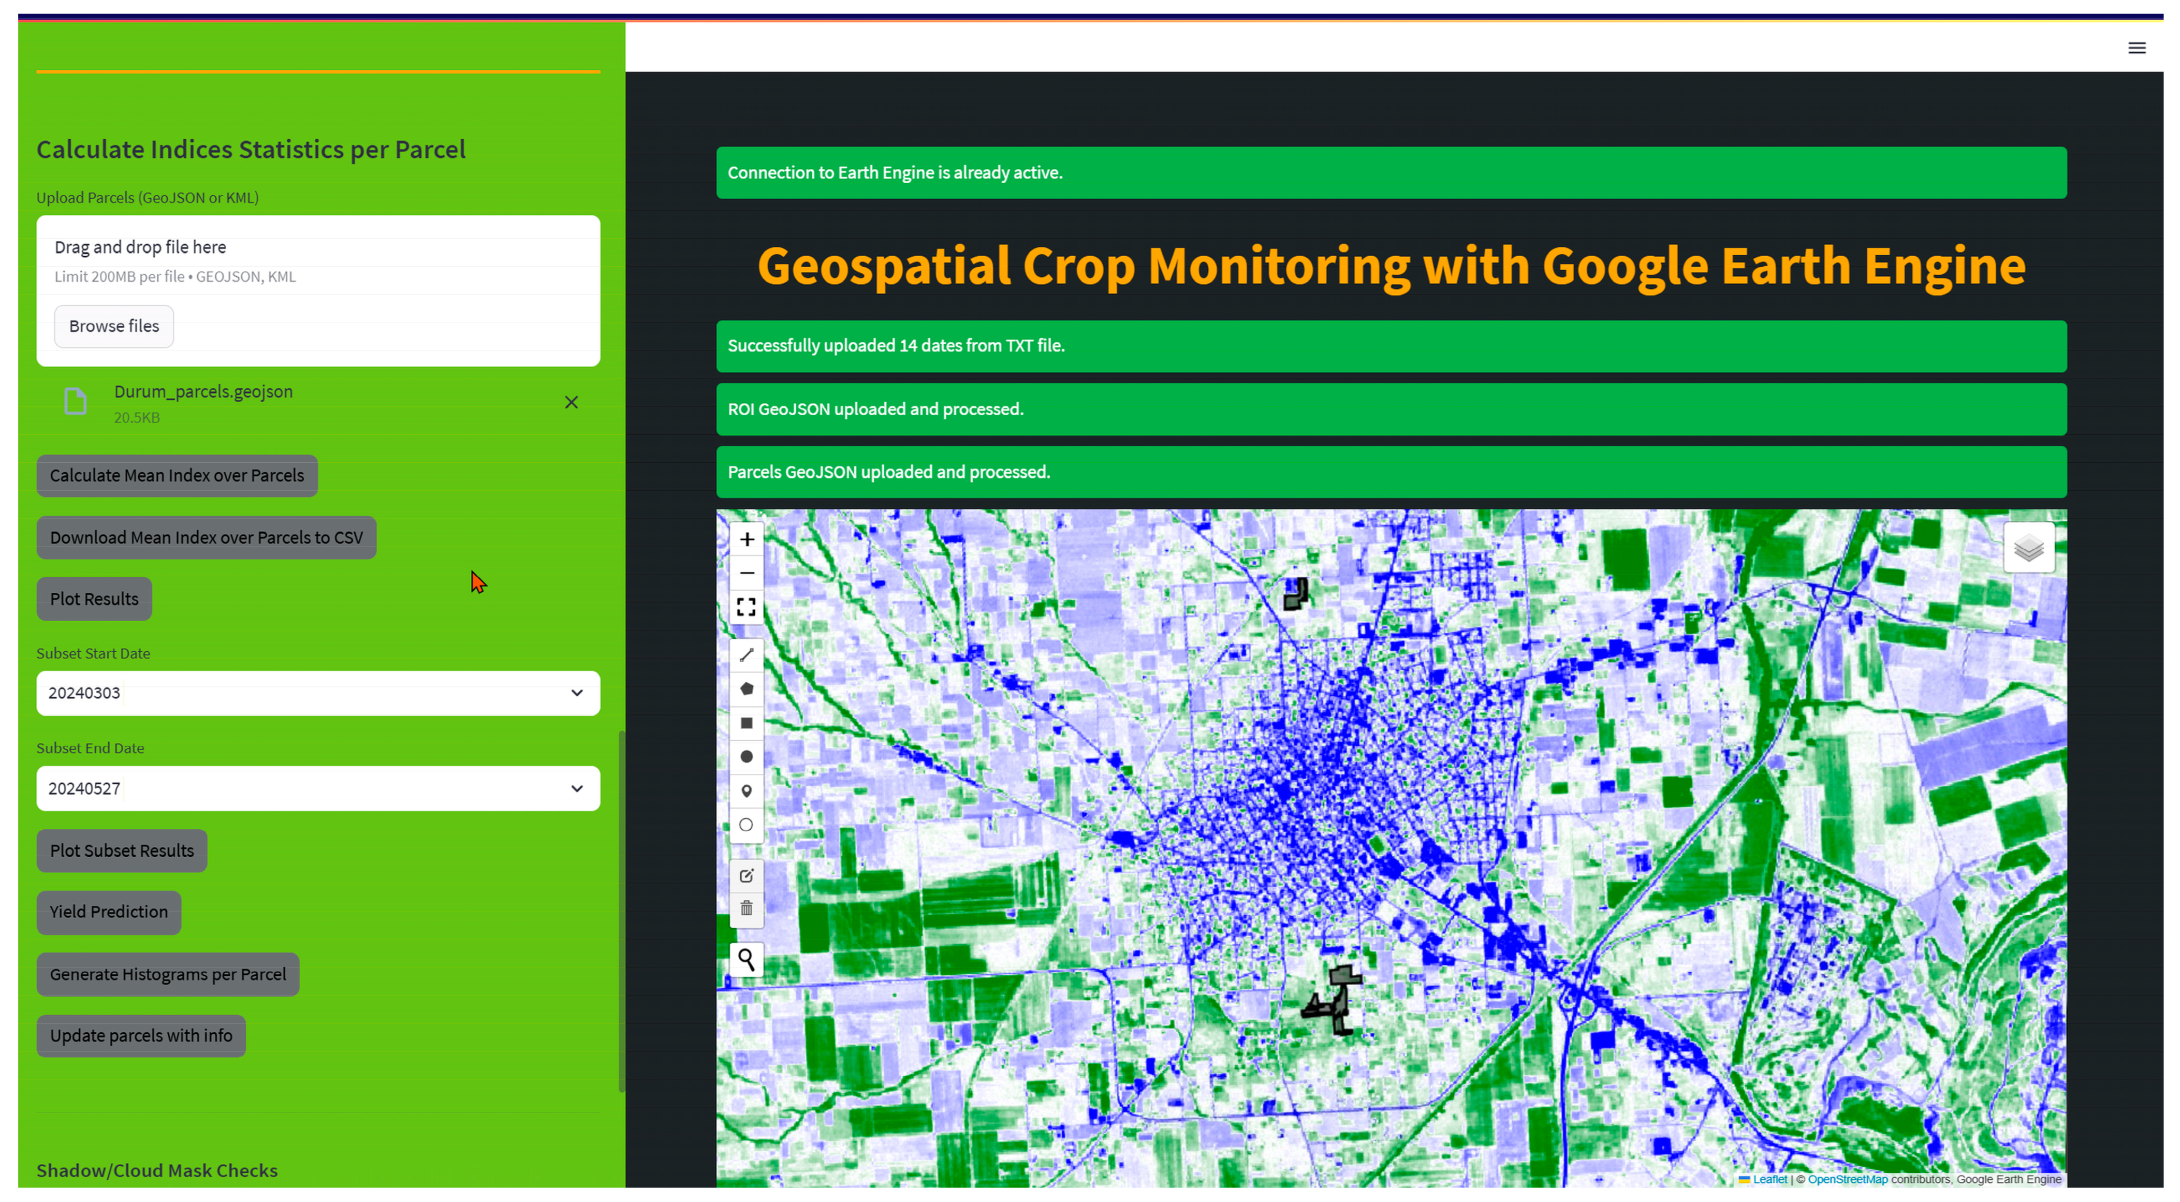This screenshot has width=2180, height=1202.
Task: Click the Browse files button
Action: (114, 326)
